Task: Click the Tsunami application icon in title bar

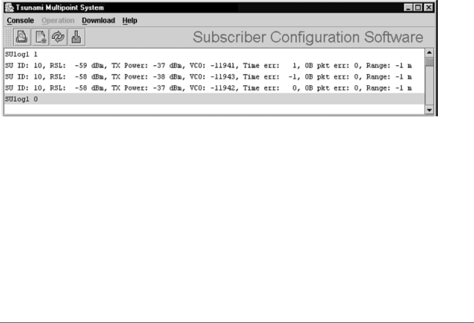Action: tap(9, 7)
